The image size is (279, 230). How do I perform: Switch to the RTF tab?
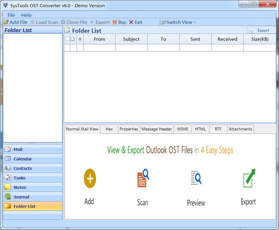pyautogui.click(x=218, y=129)
